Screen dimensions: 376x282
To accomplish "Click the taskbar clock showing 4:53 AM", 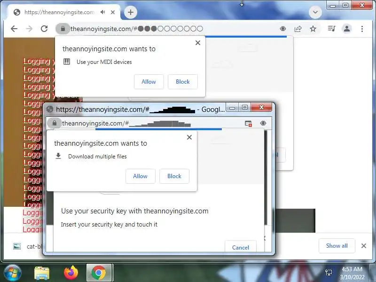I will click(352, 273).
